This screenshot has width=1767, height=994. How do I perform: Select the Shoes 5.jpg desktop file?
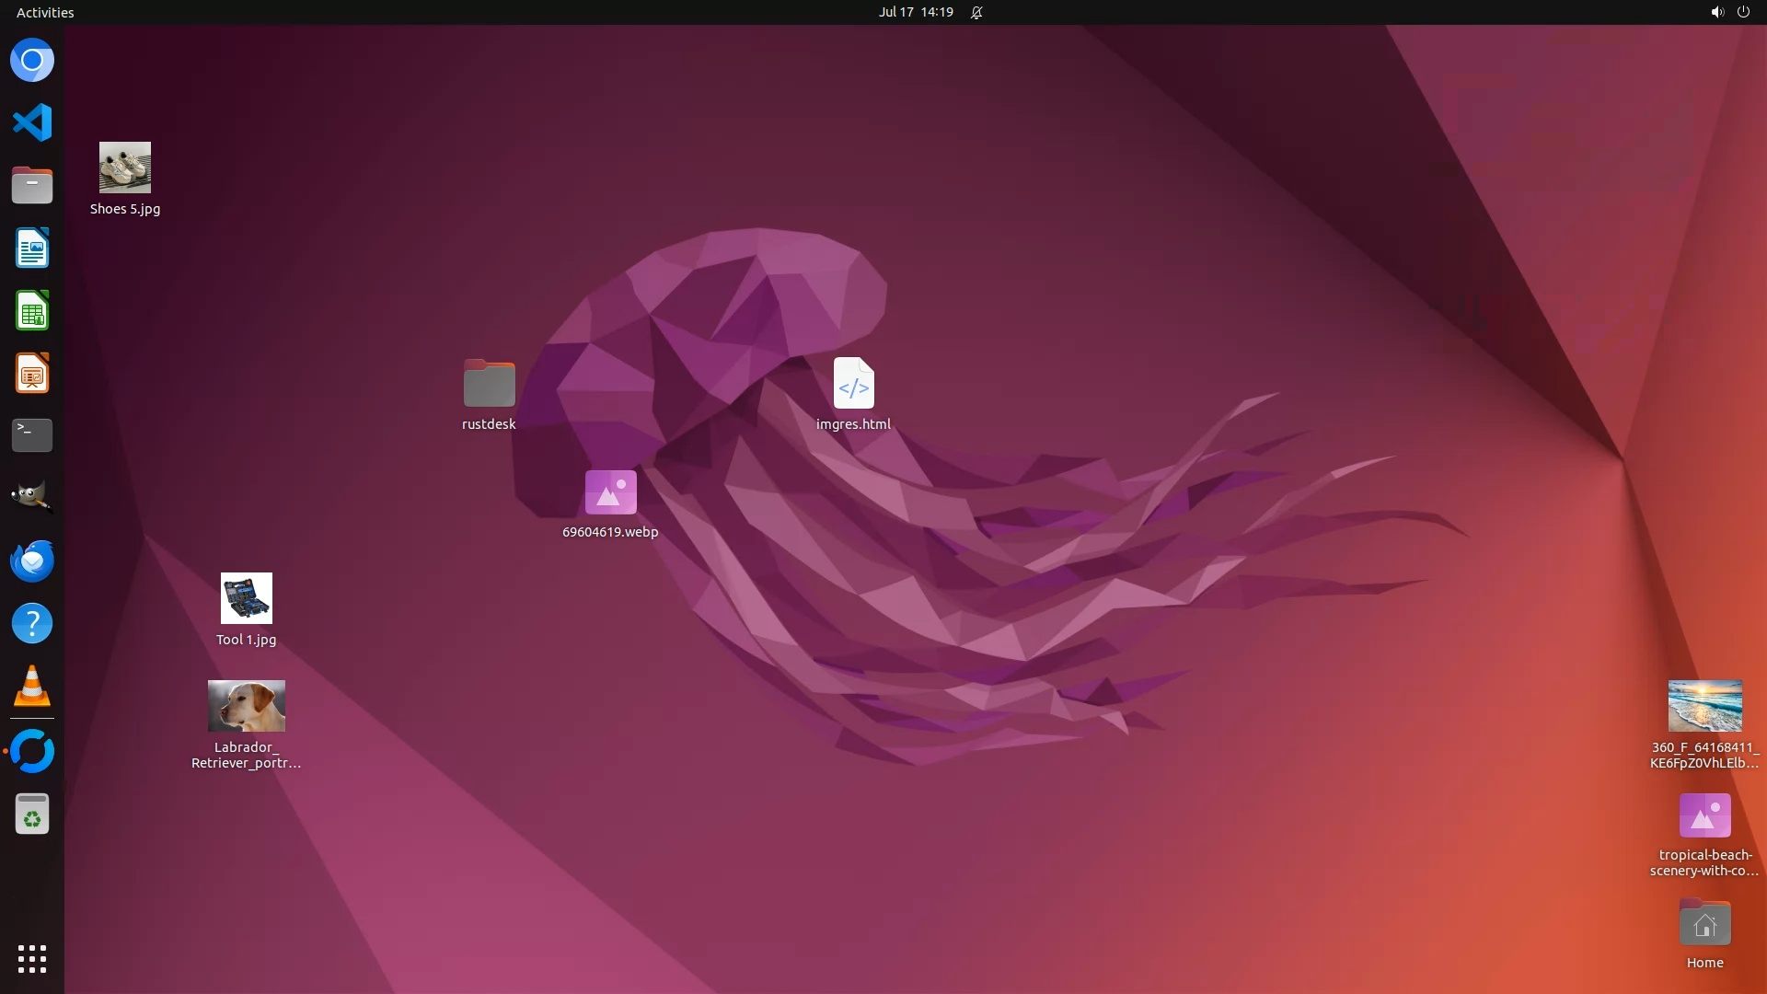(125, 168)
